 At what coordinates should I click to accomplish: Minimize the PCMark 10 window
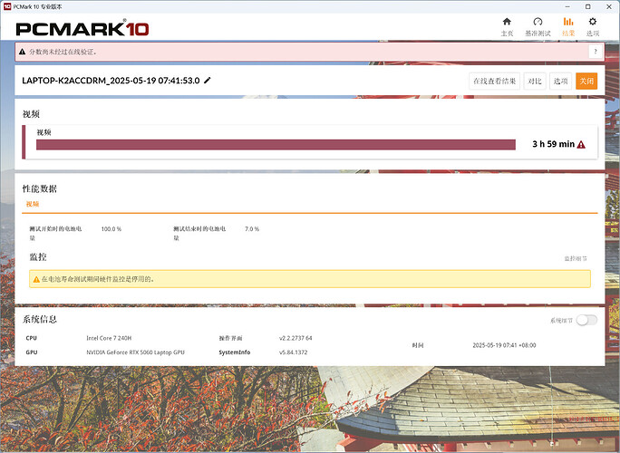coord(567,6)
